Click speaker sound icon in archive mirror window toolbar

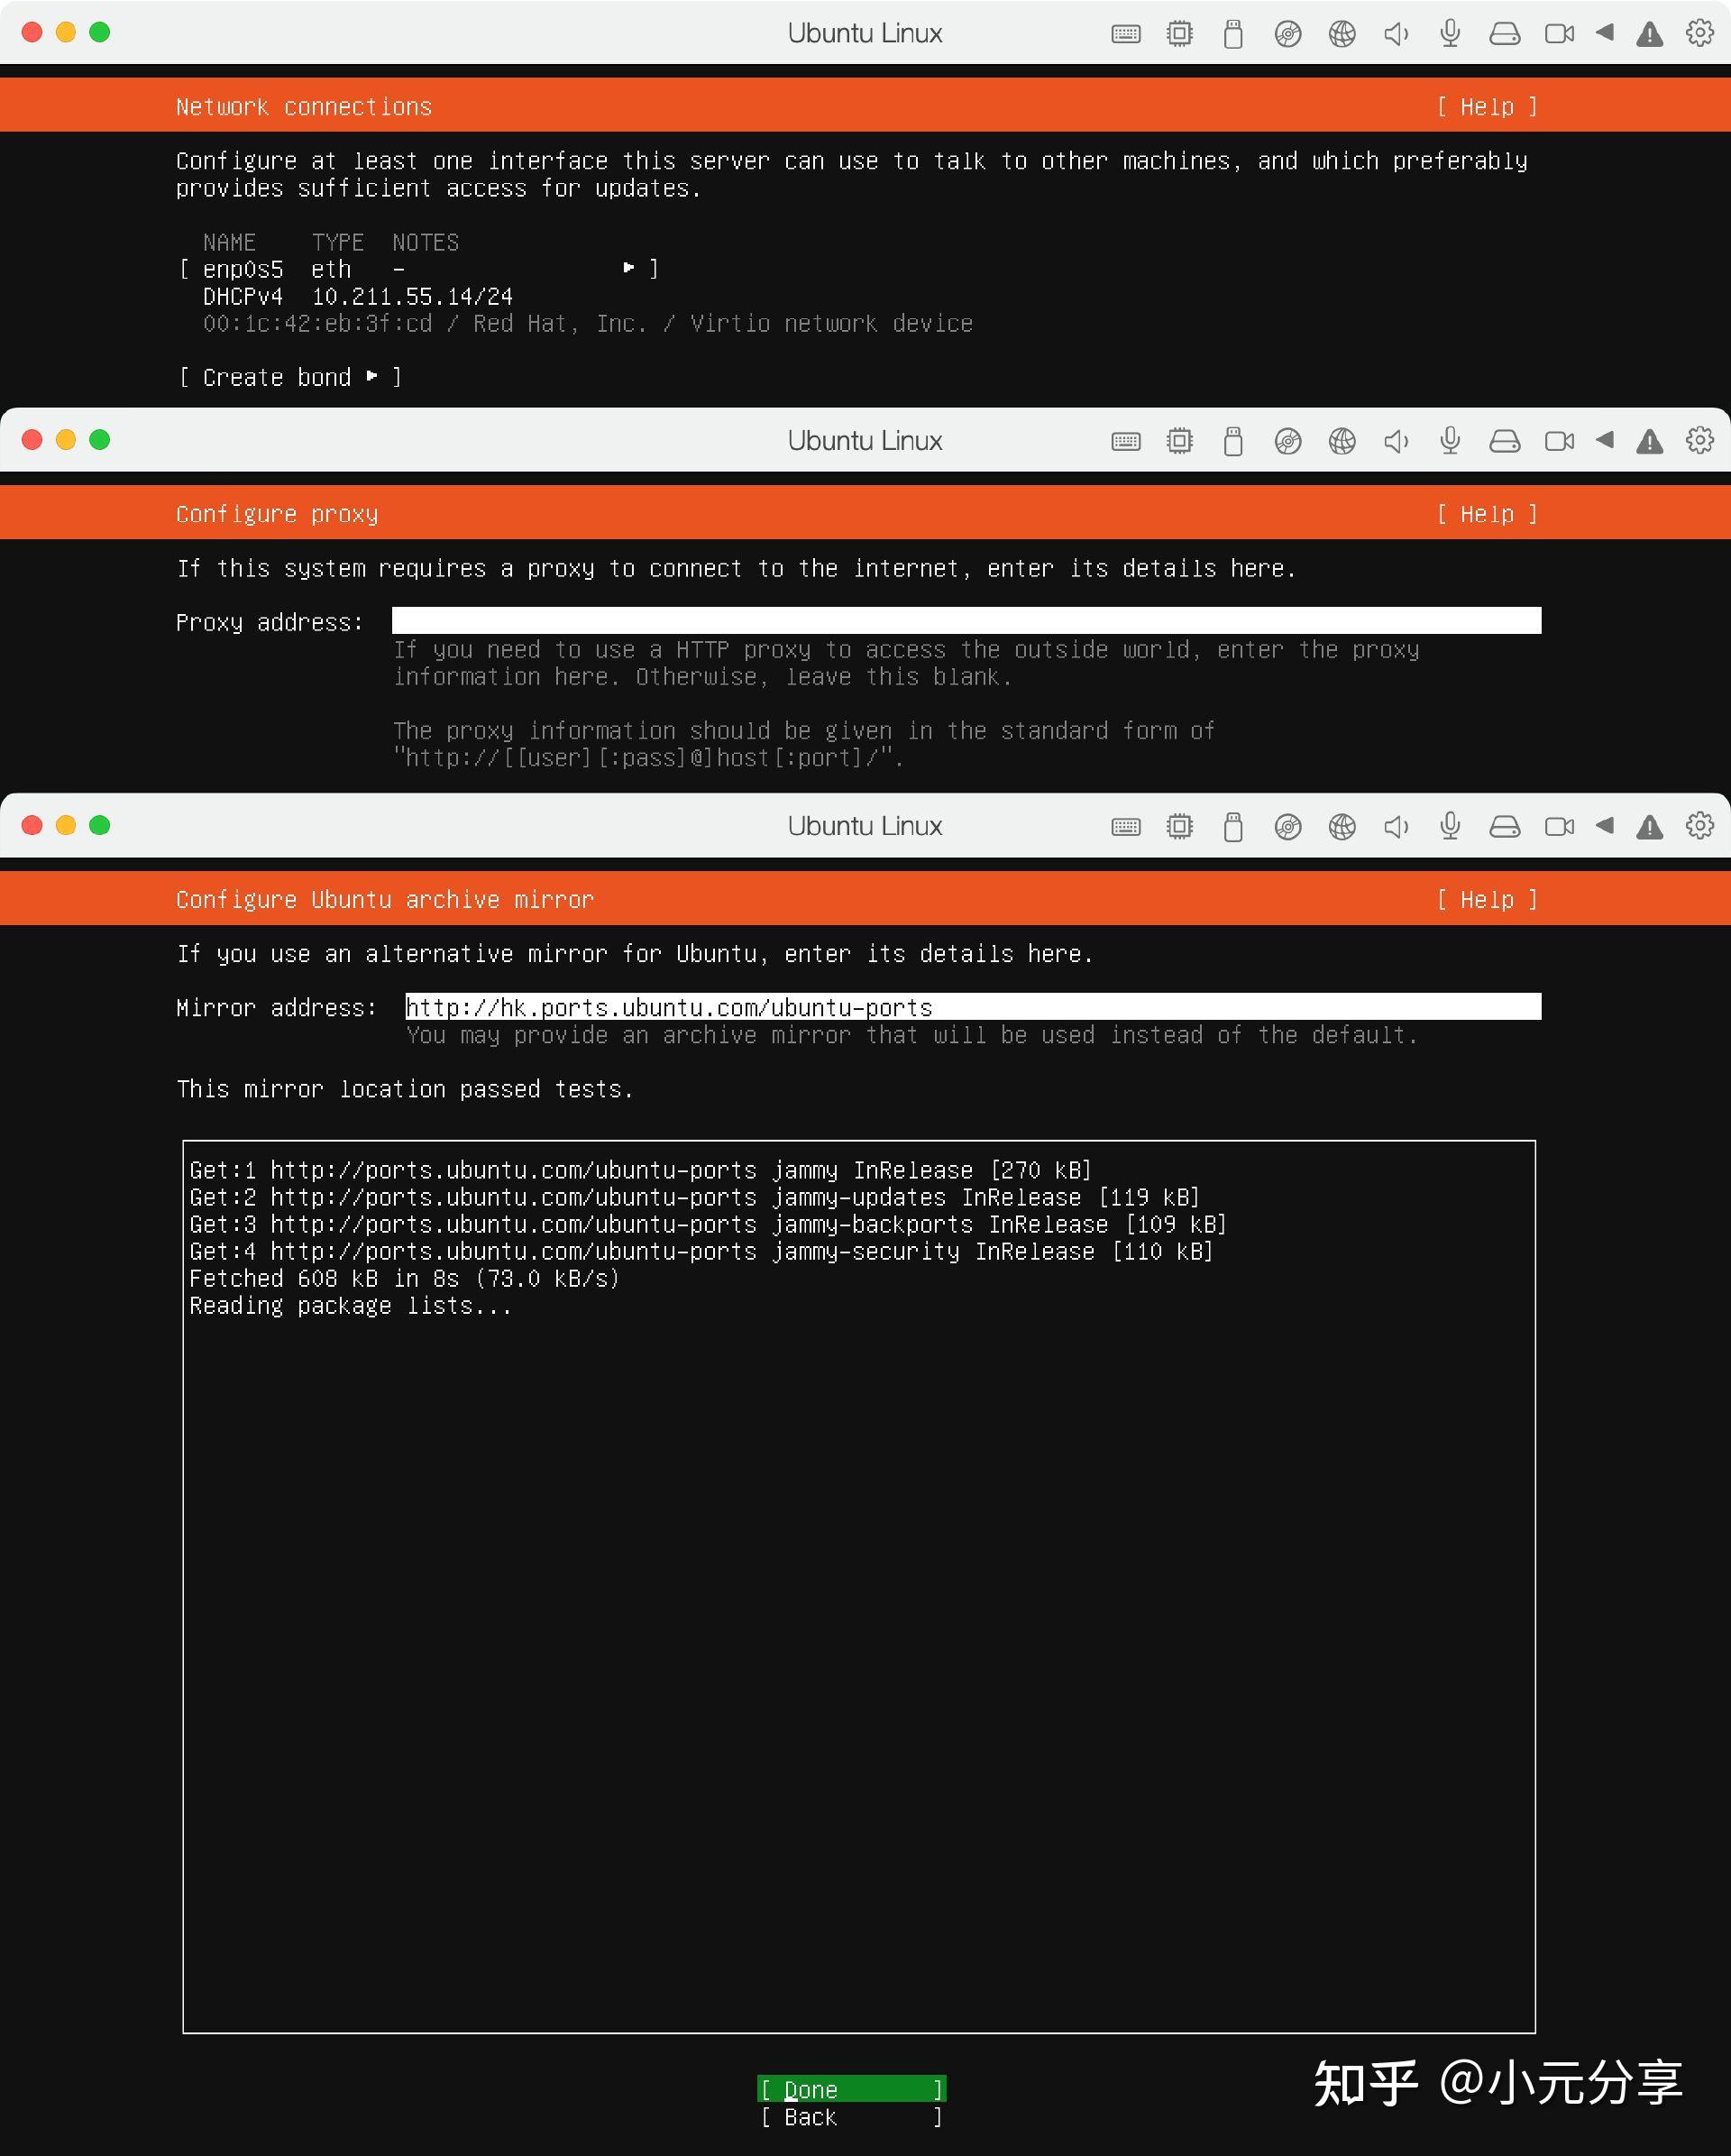tap(1396, 826)
